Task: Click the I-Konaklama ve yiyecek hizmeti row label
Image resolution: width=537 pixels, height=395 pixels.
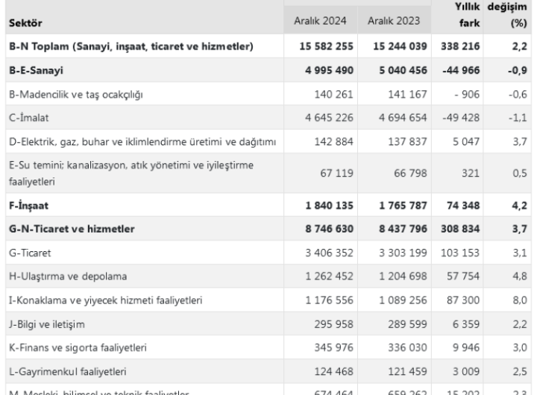Action: pyautogui.click(x=104, y=300)
